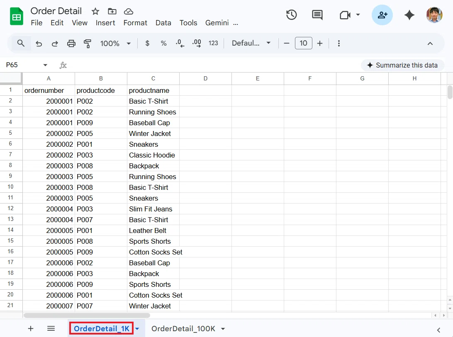Print the spreadsheet

click(x=71, y=43)
